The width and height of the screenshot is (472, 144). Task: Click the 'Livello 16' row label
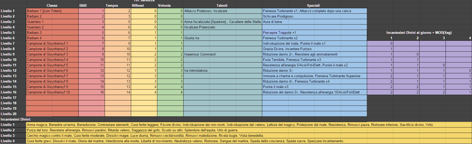coord(13,92)
